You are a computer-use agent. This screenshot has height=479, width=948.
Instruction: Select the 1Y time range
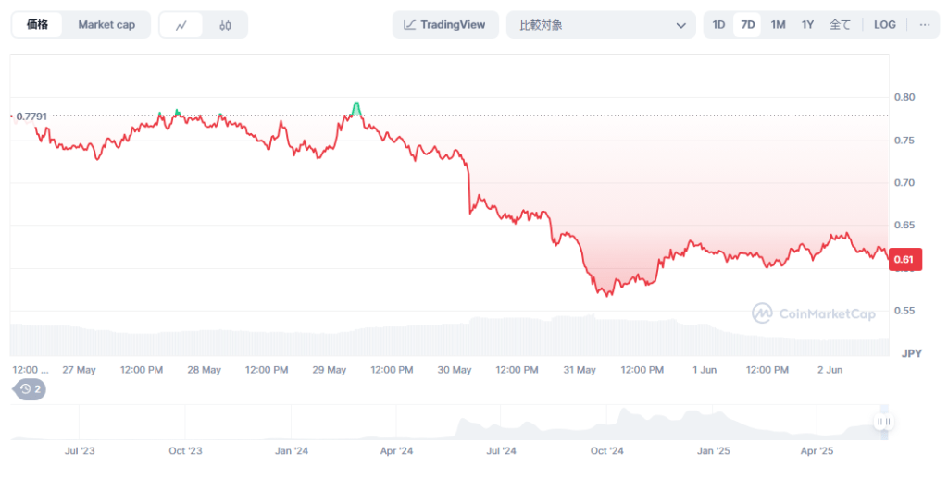(807, 25)
